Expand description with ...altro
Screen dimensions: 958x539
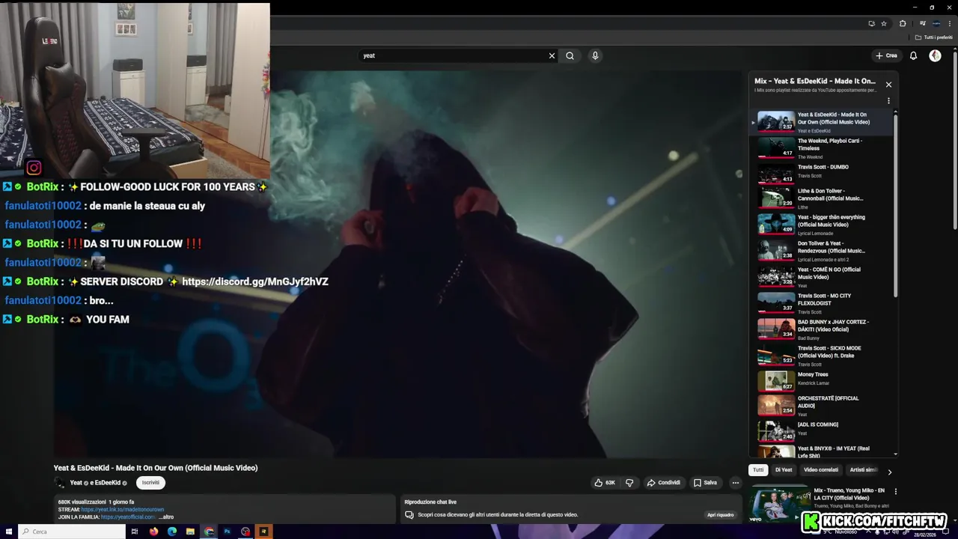[x=166, y=517]
